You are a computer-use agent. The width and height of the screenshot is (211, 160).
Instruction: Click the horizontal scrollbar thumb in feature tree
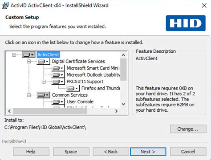tap(50, 111)
